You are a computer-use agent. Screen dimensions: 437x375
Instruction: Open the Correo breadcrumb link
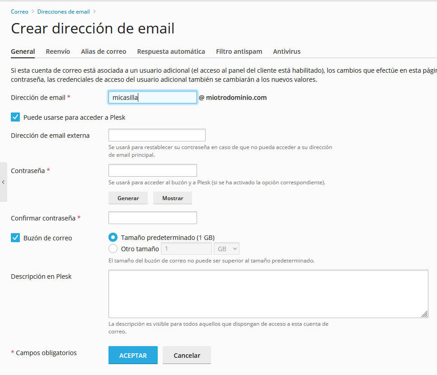[19, 11]
